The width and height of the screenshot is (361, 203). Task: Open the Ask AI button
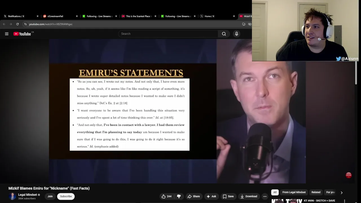click(x=211, y=196)
